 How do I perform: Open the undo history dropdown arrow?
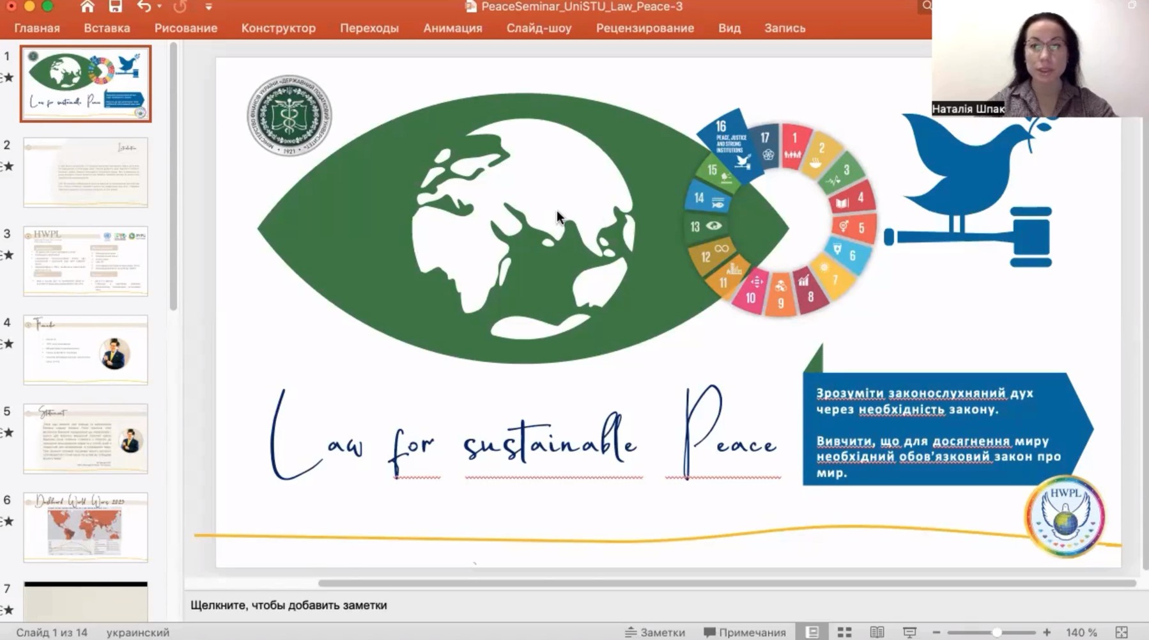pos(159,6)
